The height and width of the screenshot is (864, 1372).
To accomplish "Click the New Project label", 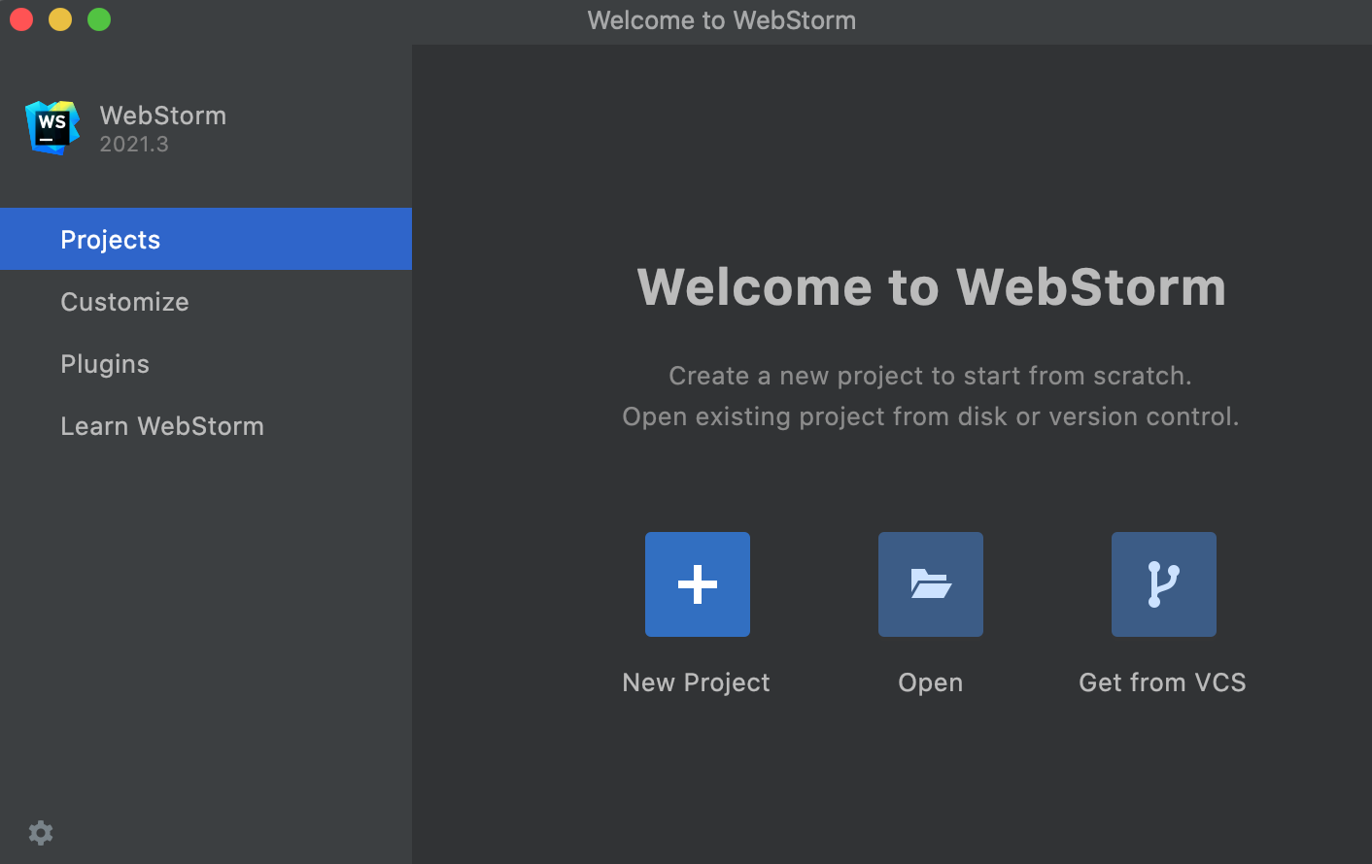I will point(697,682).
